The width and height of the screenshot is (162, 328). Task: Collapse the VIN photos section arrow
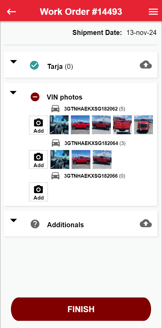tap(13, 93)
